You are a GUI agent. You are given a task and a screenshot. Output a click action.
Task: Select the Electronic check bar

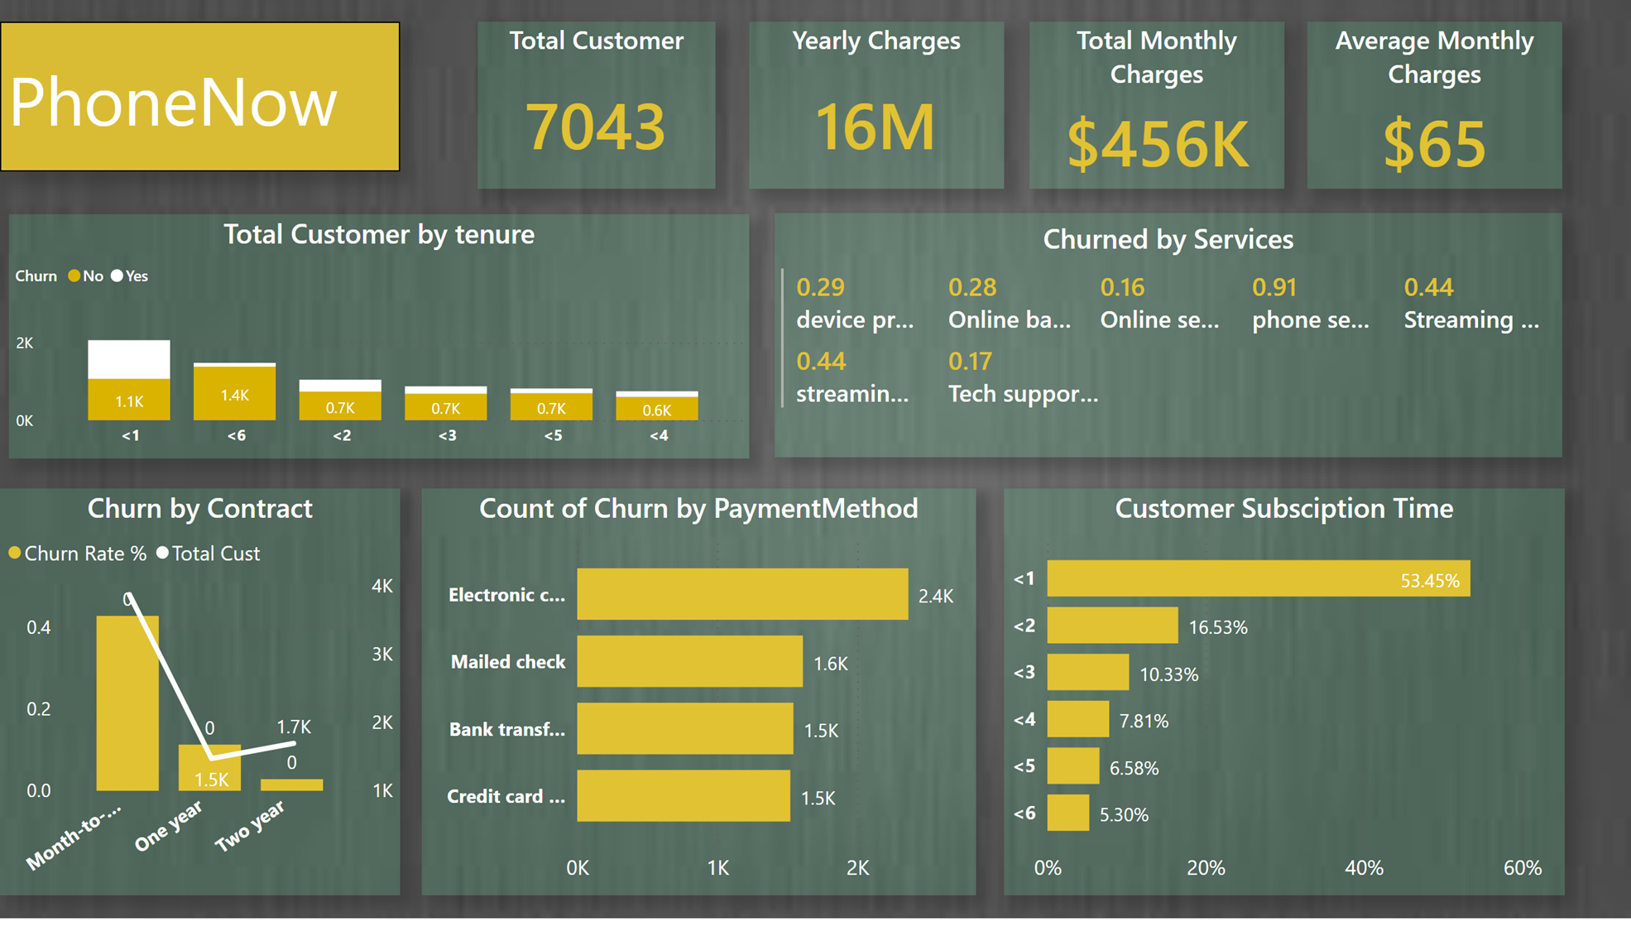[x=742, y=594]
